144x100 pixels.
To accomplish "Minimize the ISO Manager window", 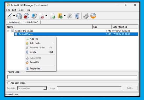I will click(x=118, y=5).
